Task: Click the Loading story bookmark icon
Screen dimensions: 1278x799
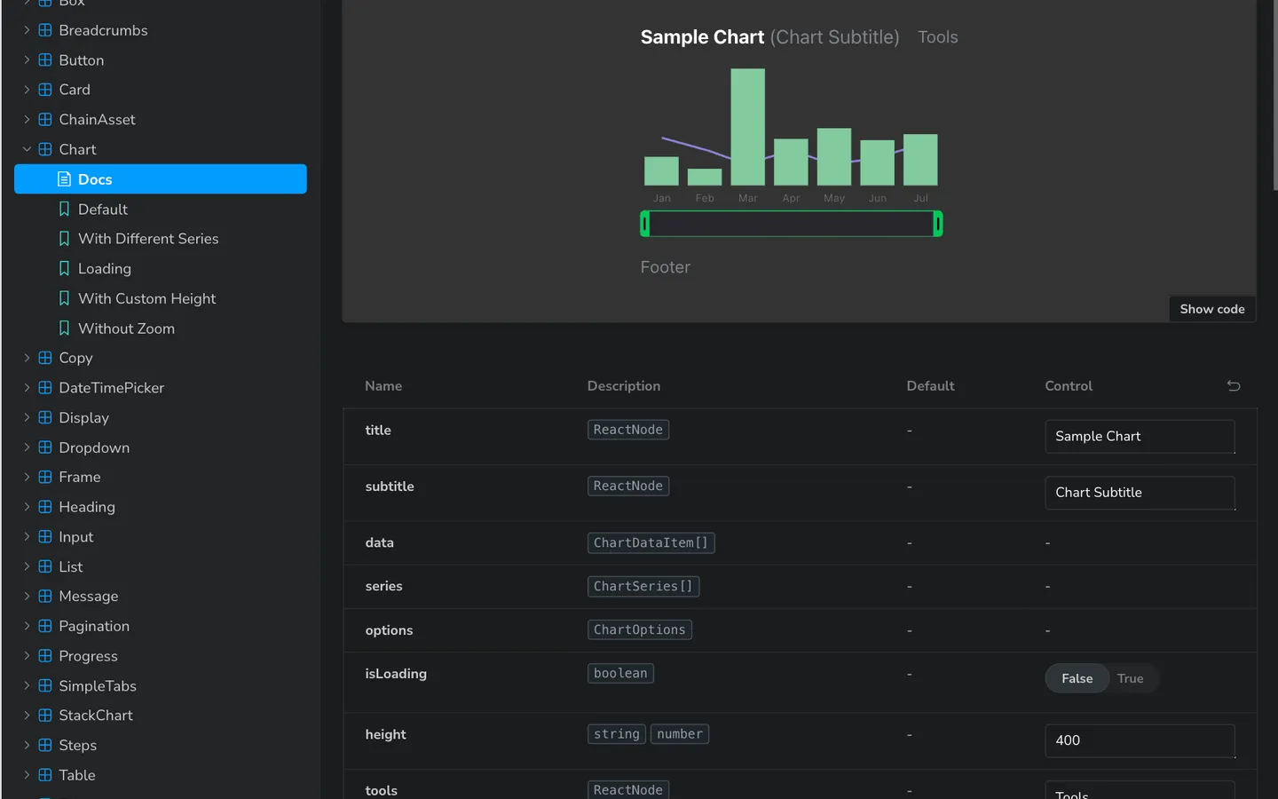Action: pyautogui.click(x=64, y=268)
